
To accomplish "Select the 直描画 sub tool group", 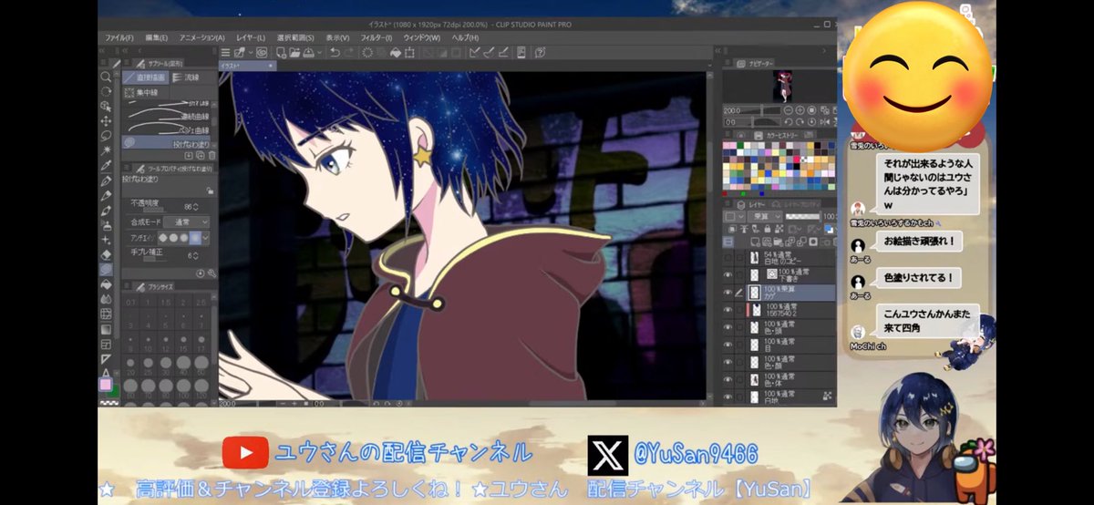I will coord(146,77).
